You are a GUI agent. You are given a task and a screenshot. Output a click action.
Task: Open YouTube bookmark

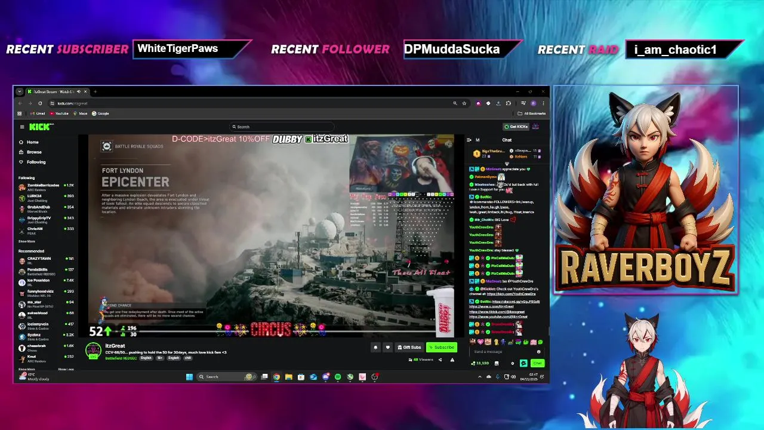click(60, 113)
